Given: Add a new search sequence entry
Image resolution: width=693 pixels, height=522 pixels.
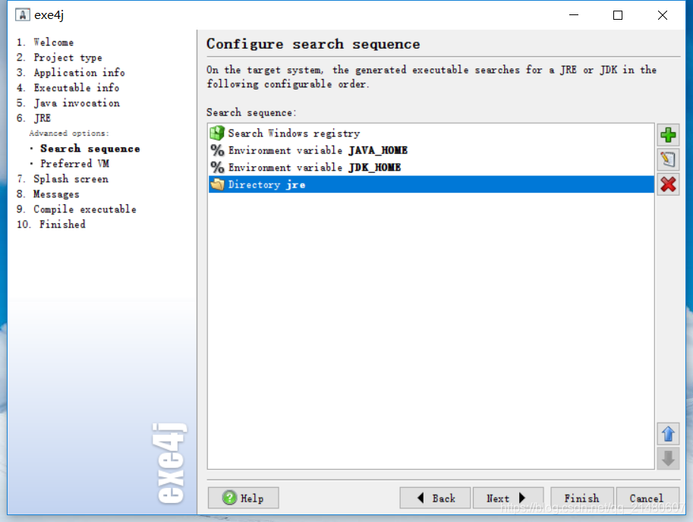Looking at the screenshot, I should pos(668,135).
